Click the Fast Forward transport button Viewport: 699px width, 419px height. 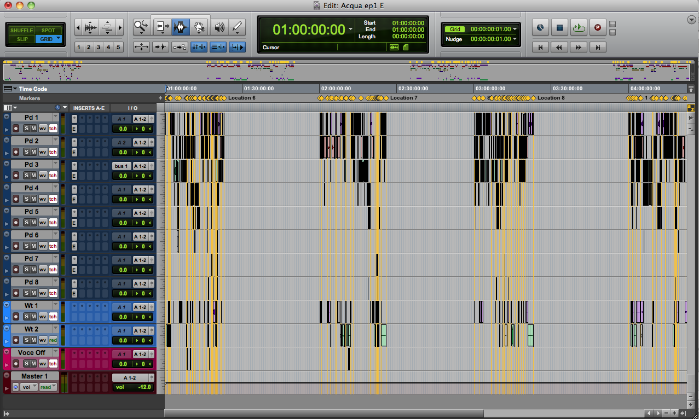tap(579, 48)
